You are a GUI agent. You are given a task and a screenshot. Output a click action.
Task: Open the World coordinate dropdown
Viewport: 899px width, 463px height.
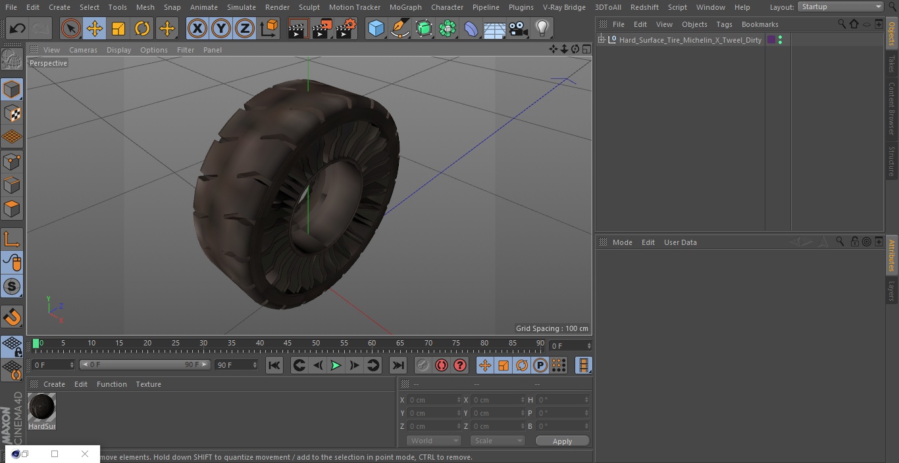tap(434, 441)
